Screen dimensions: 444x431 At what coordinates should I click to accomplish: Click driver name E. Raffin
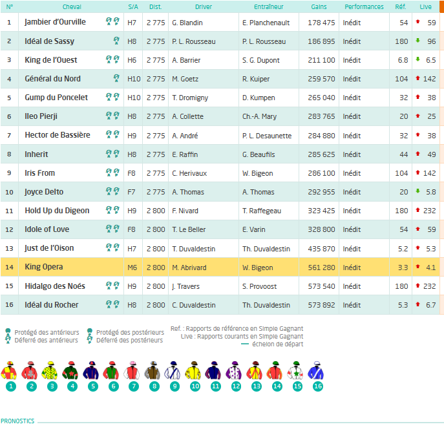[185, 154]
